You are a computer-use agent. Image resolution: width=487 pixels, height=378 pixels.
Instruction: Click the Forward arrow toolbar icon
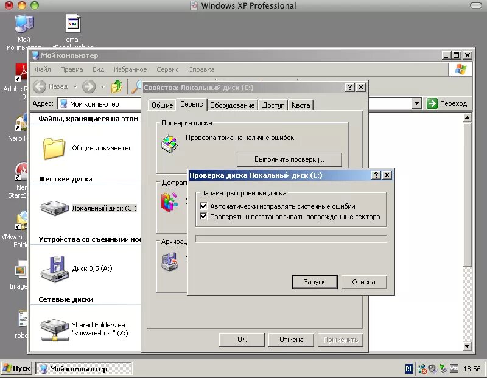point(89,86)
